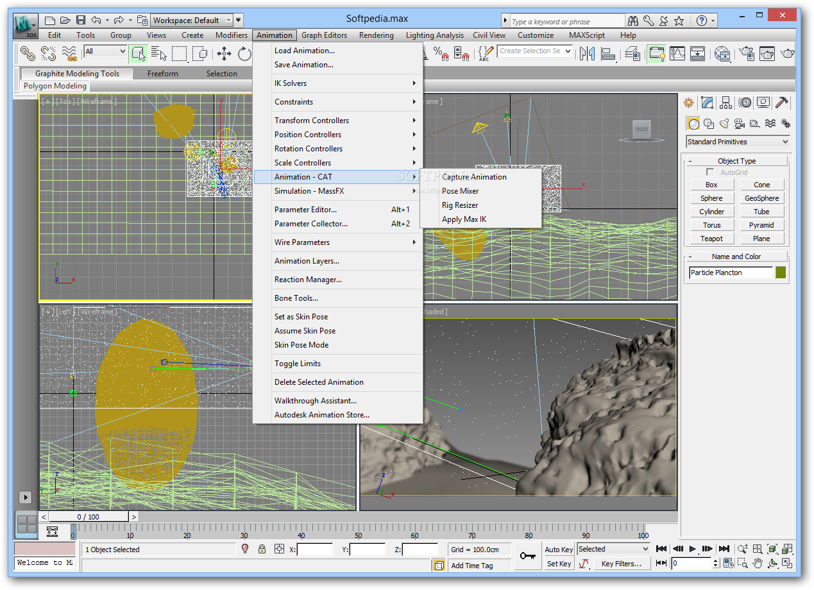814x590 pixels.
Task: Toggle the Isolate Selection lightbulb
Action: pyautogui.click(x=245, y=549)
